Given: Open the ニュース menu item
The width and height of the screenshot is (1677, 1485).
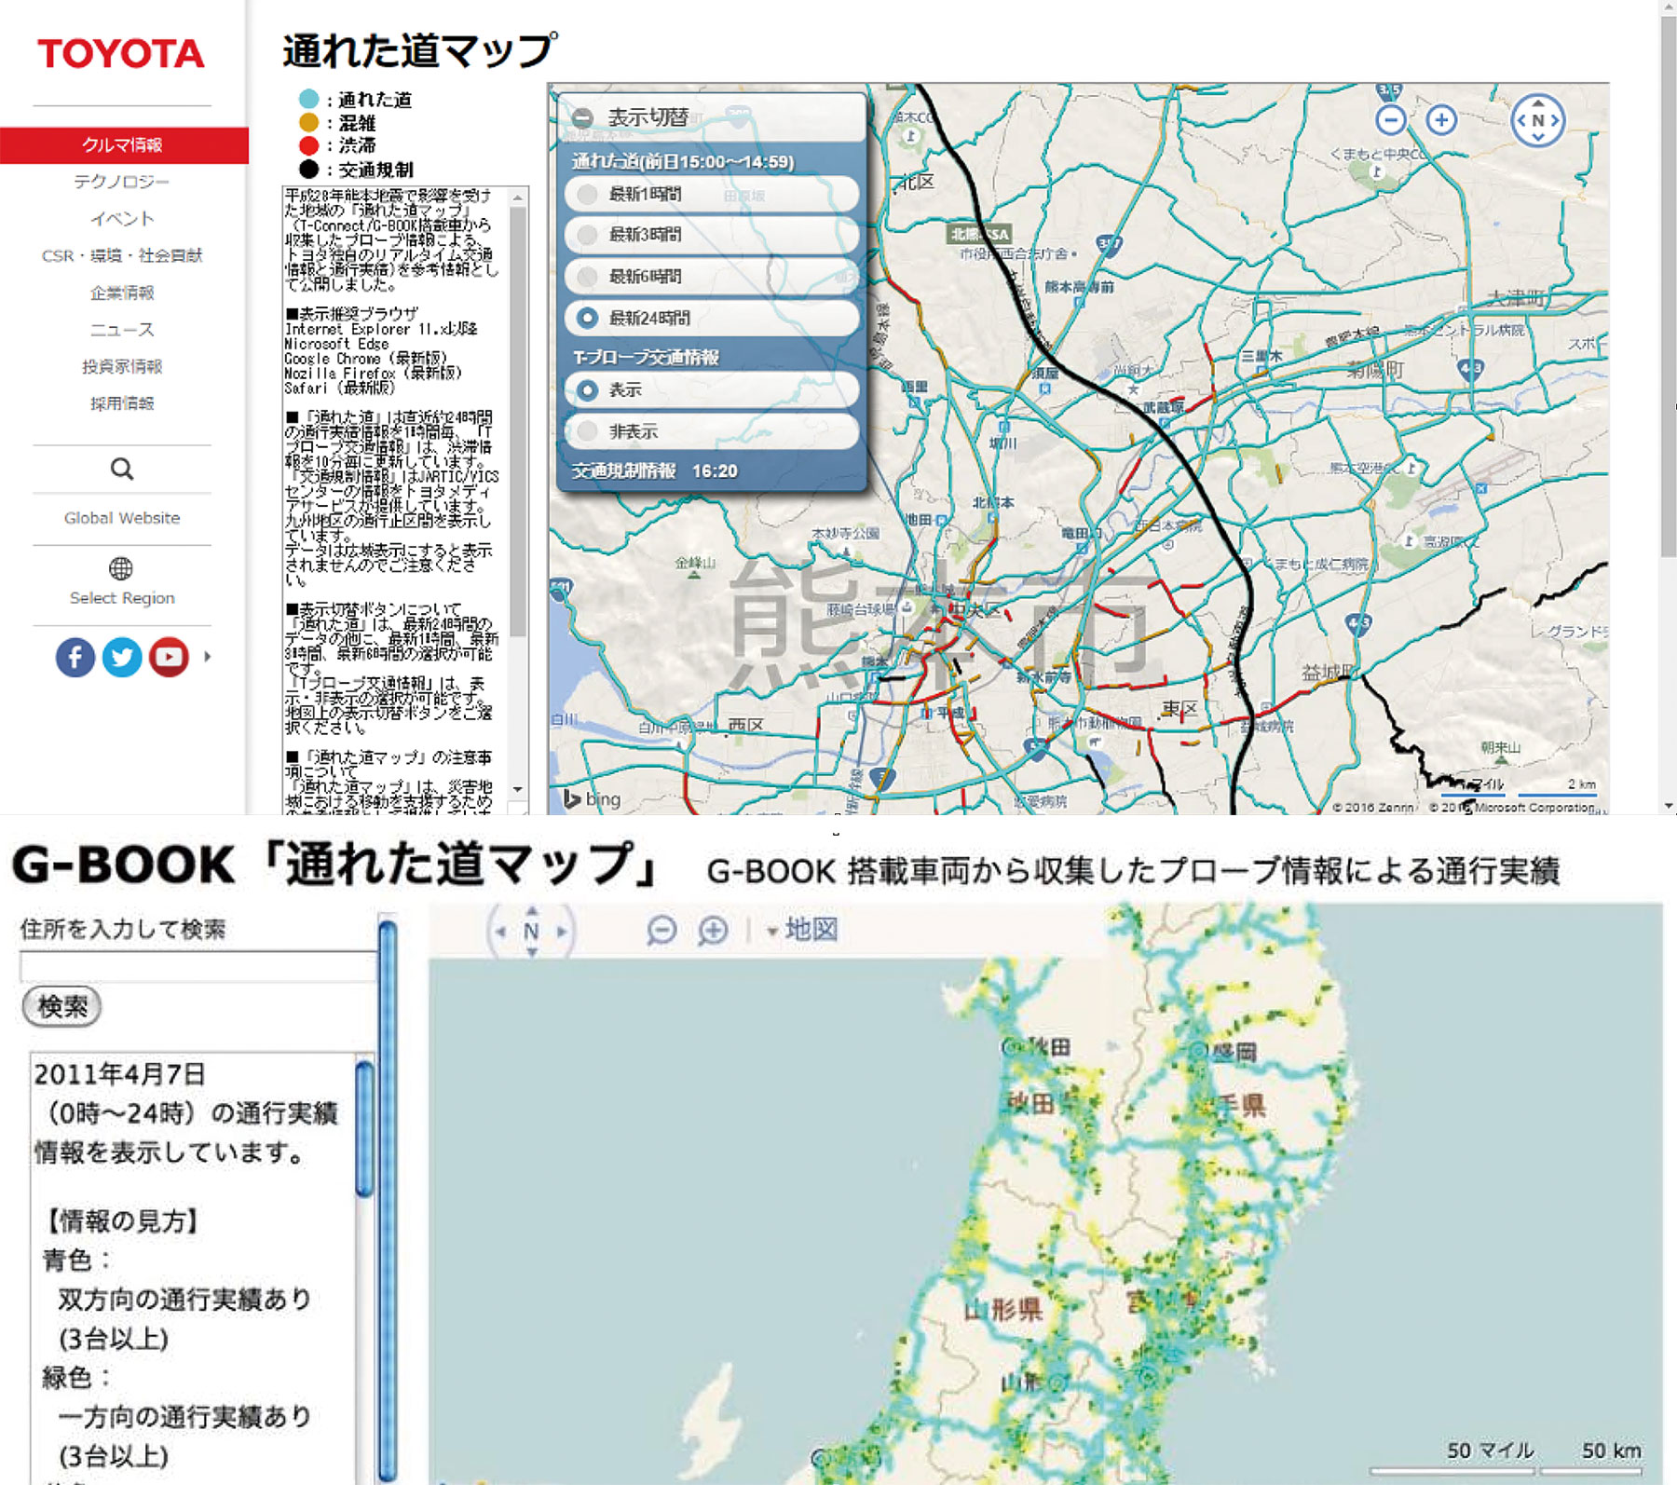Looking at the screenshot, I should coord(122,330).
